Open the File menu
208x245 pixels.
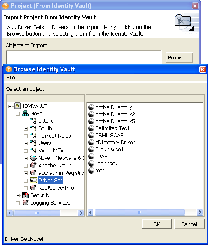[x=11, y=78]
